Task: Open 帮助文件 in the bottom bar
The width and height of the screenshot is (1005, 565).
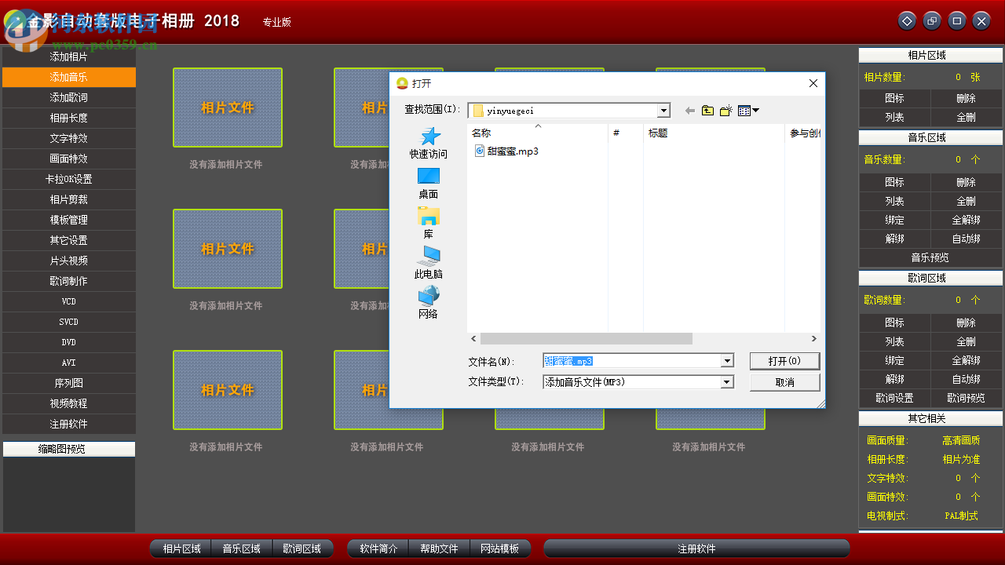Action: 439,549
